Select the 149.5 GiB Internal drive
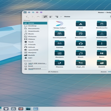The height and width of the screenshot is (111, 111). [x=35, y=64]
